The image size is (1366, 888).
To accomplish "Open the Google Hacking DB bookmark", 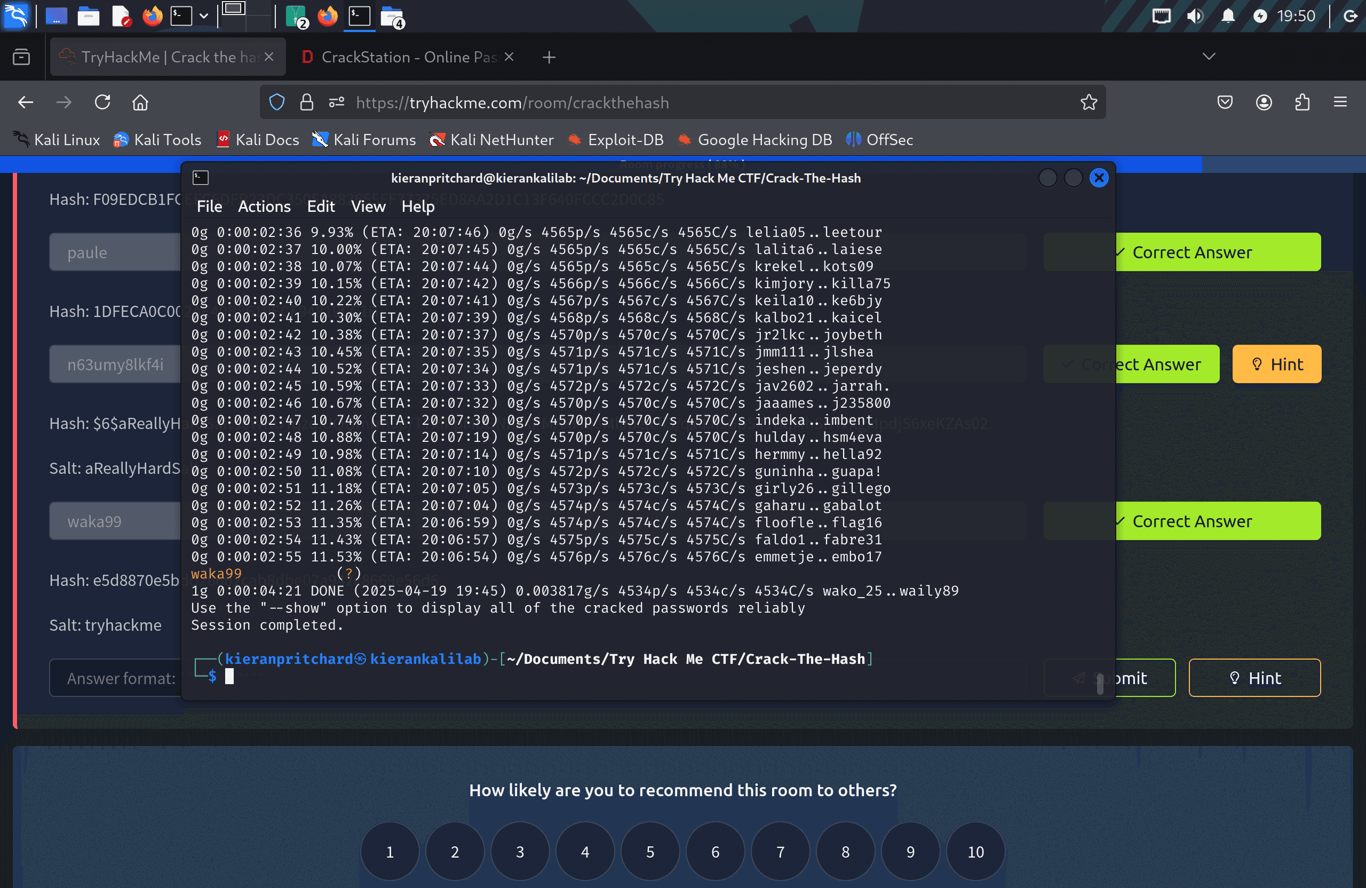I will (x=754, y=139).
